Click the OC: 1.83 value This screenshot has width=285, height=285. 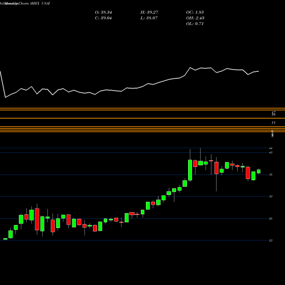tap(195, 13)
